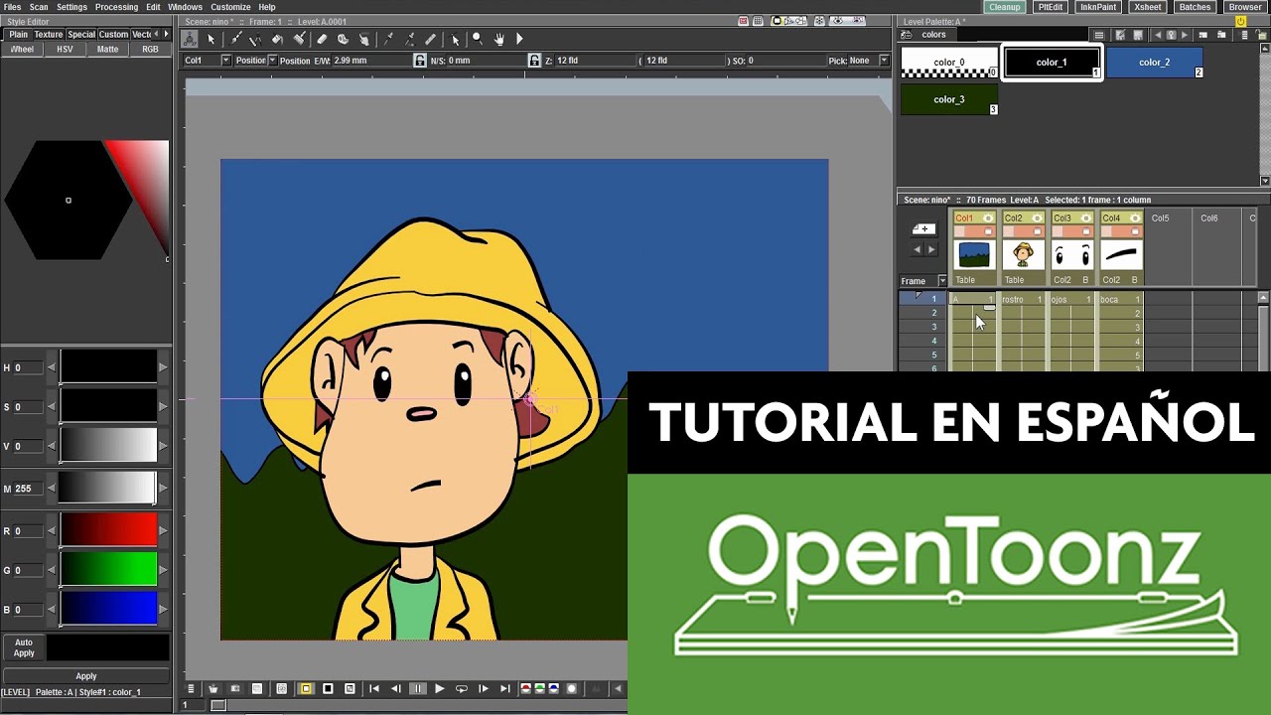Viewport: 1271px width, 715px height.
Task: Select color_2 blue style swatch
Action: (1154, 63)
